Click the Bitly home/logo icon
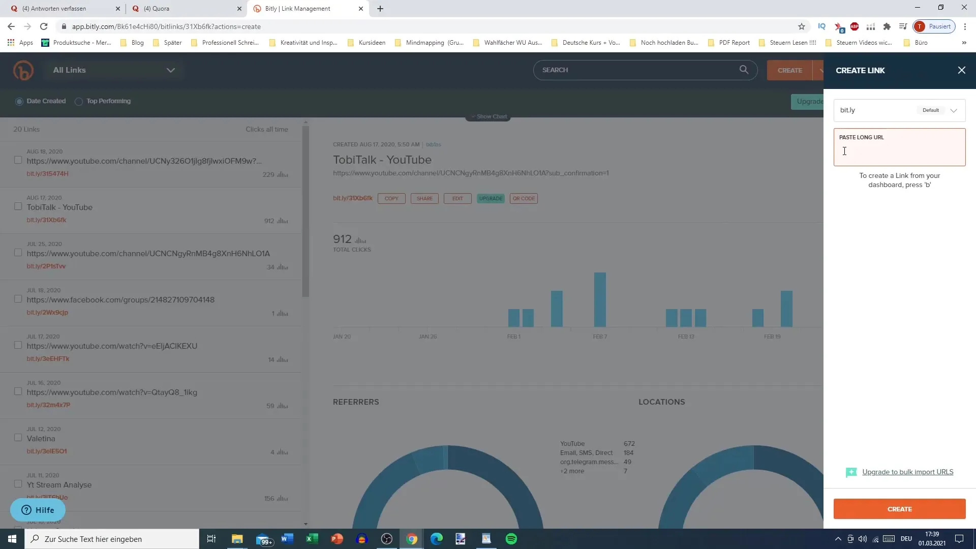The height and width of the screenshot is (549, 976). click(23, 70)
